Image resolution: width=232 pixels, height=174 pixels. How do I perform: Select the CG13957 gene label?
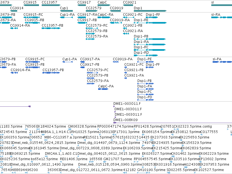(49, 2)
